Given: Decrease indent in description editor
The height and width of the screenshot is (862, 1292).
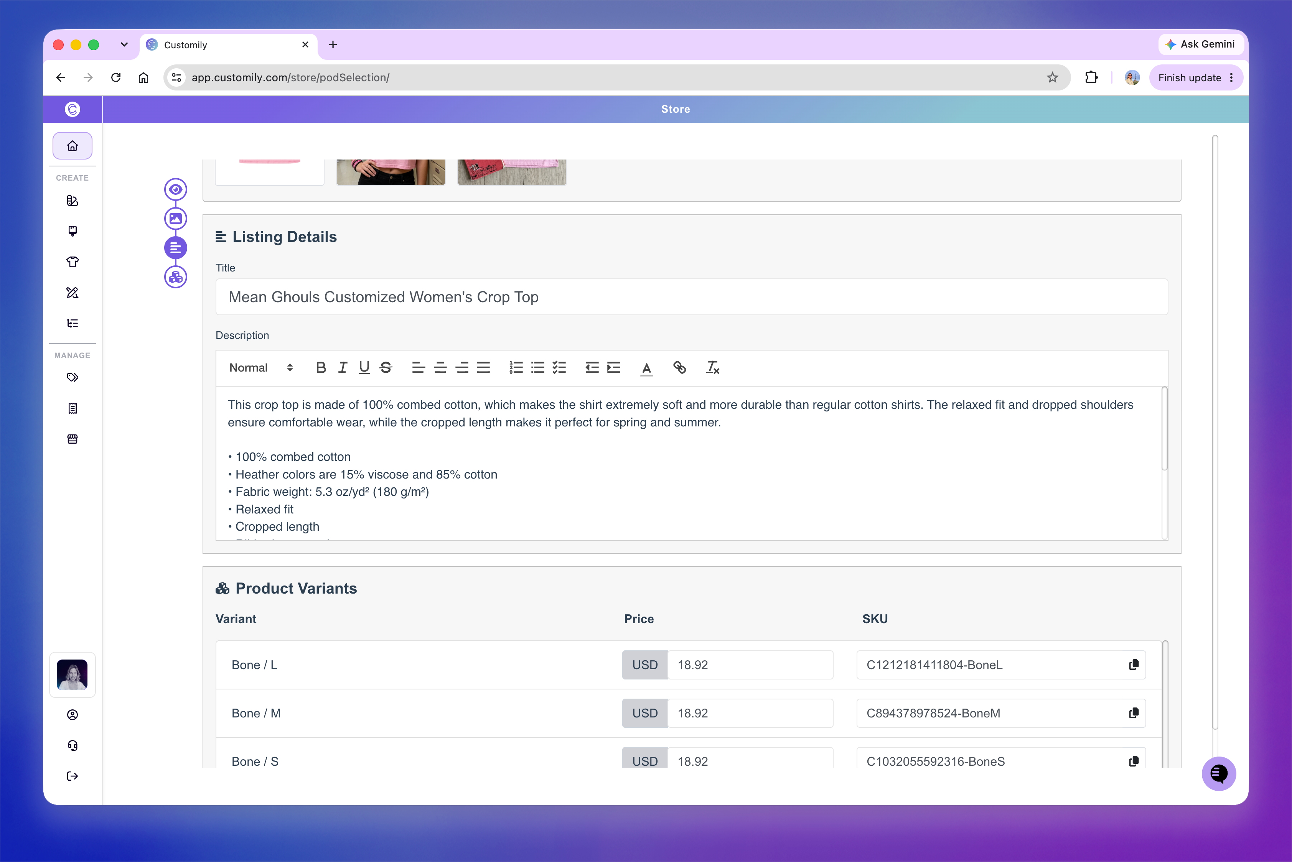Looking at the screenshot, I should pos(592,368).
